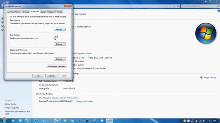Click the Change settings link

[x=209, y=78]
